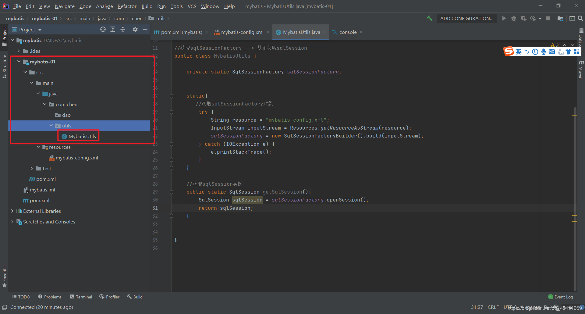The width and height of the screenshot is (585, 314).
Task: Select the dao package in project tree
Action: 63,115
